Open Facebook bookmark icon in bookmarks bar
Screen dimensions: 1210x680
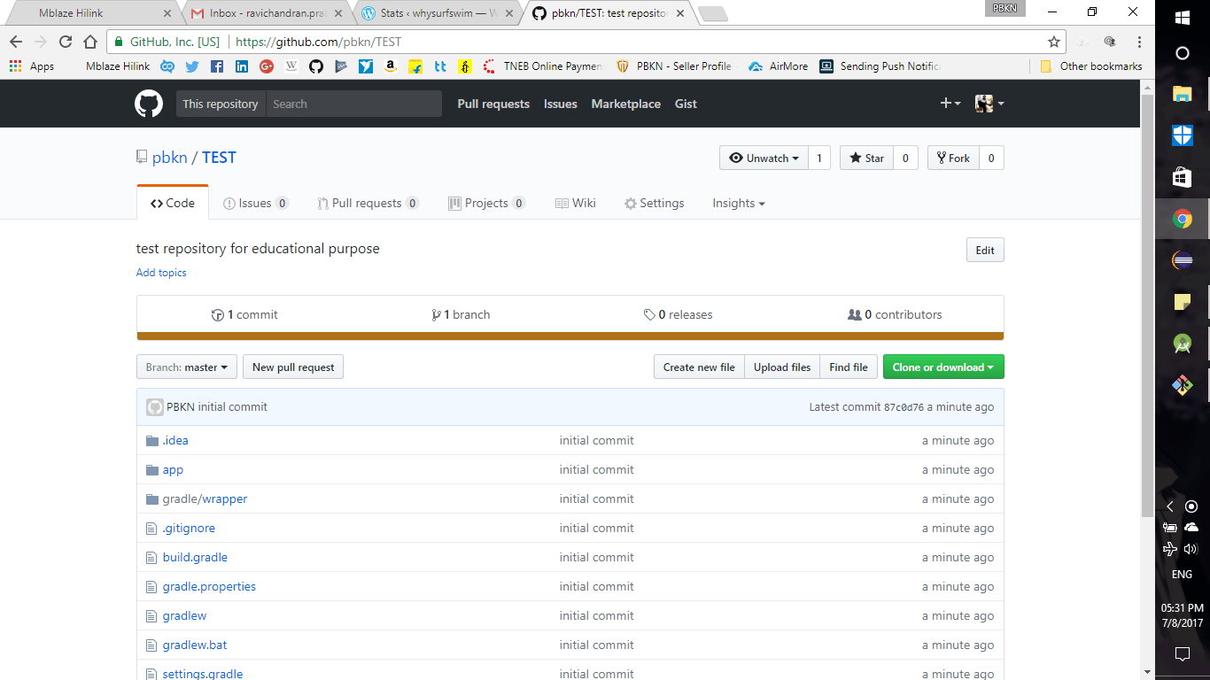[217, 66]
